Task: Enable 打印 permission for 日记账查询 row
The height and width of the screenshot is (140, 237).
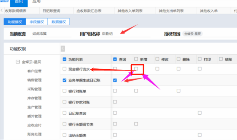Action: pyautogui.click(x=200, y=113)
